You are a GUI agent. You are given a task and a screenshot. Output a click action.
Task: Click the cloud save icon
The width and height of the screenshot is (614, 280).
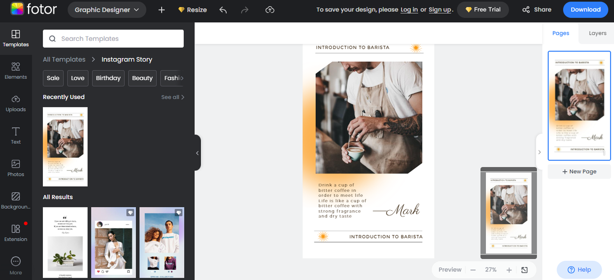[x=270, y=10]
